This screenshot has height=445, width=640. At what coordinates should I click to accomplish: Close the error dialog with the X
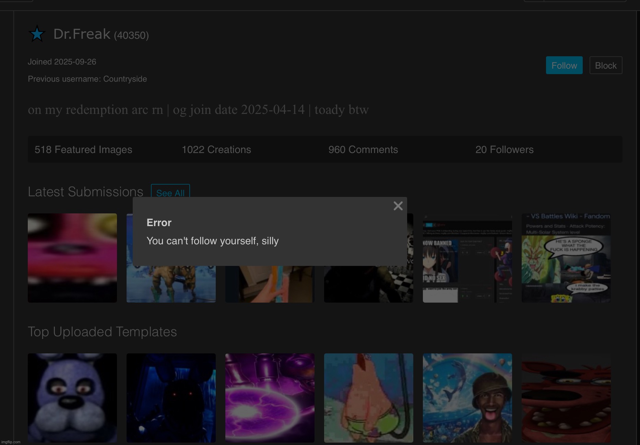tap(398, 206)
